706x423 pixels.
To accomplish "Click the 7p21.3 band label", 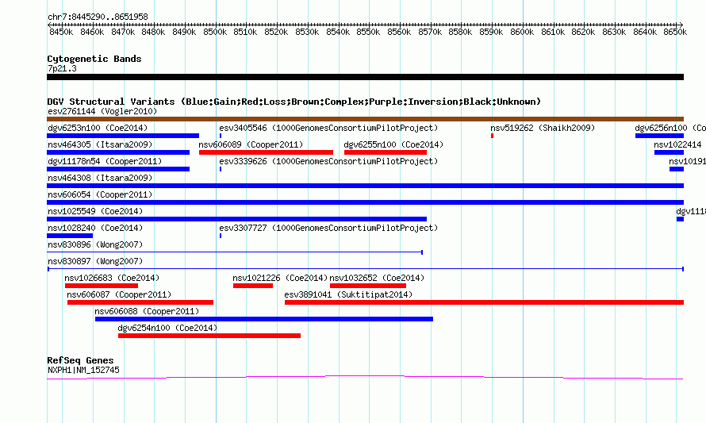I will [x=62, y=68].
